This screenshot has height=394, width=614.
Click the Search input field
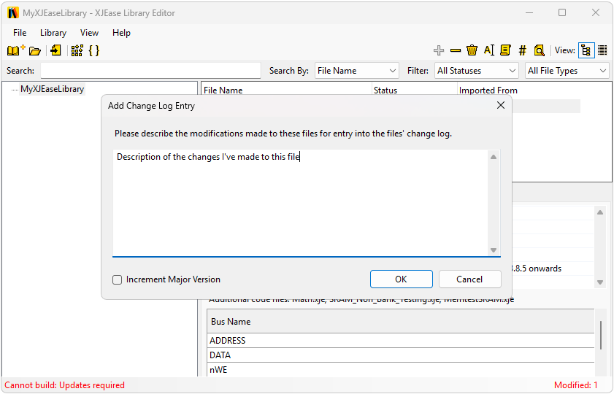tap(150, 71)
